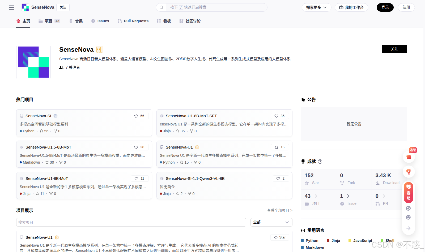Viewport: 425px width, 252px height.
Task: Switch to Pull Requests tab
Action: point(133,21)
